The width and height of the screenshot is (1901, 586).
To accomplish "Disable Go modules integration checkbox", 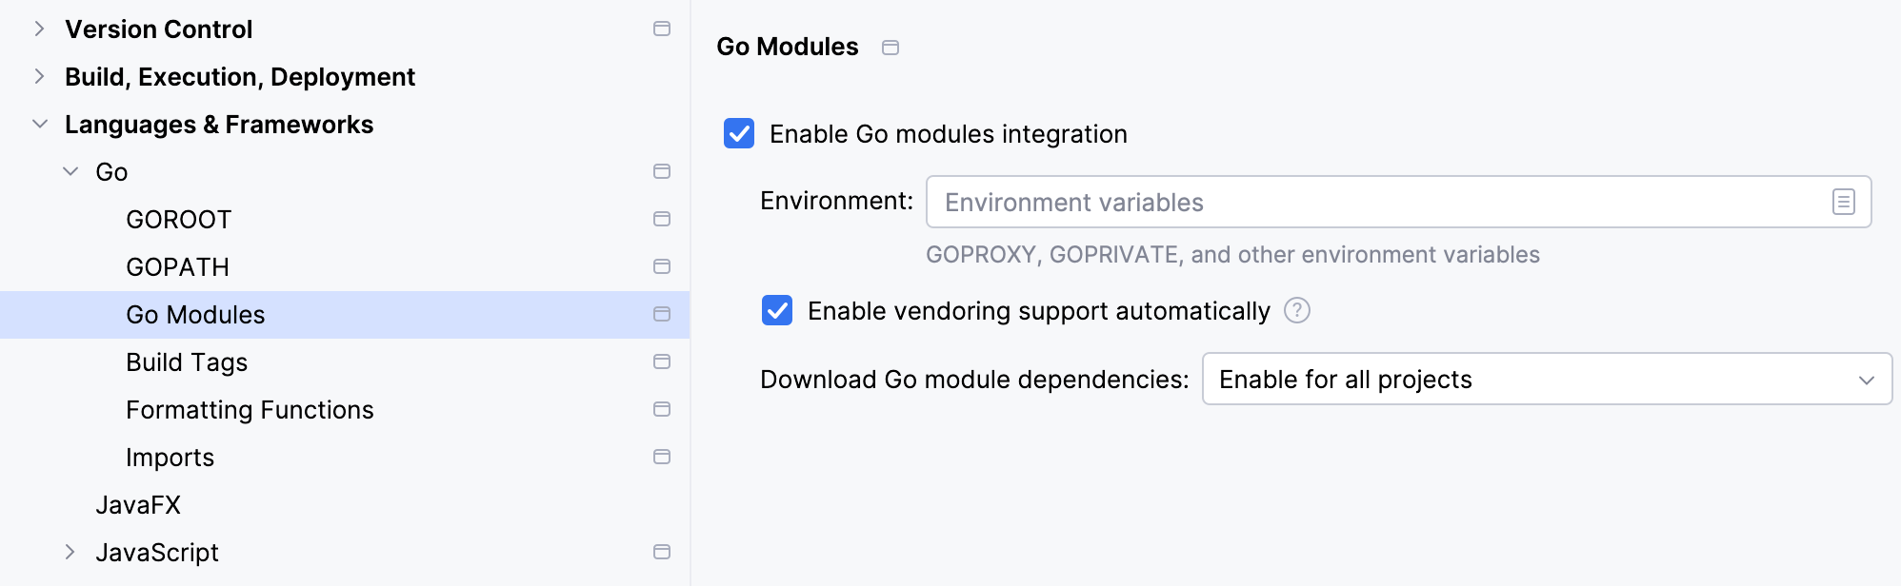I will click(x=739, y=133).
